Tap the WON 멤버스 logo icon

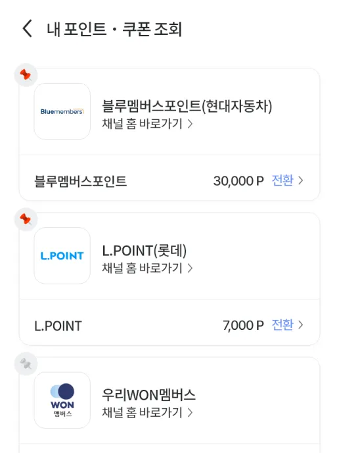[x=62, y=400]
